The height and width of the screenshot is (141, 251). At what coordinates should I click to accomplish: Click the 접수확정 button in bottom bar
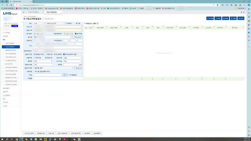point(87,133)
